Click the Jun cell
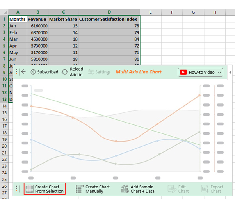 click(18, 59)
